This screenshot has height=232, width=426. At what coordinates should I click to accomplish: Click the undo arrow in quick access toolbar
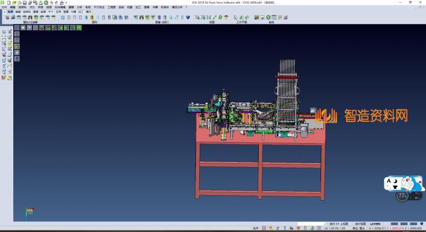click(x=51, y=3)
